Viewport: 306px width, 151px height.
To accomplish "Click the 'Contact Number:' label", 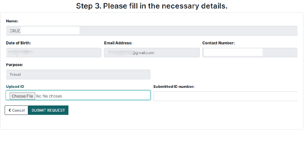I will (x=218, y=43).
